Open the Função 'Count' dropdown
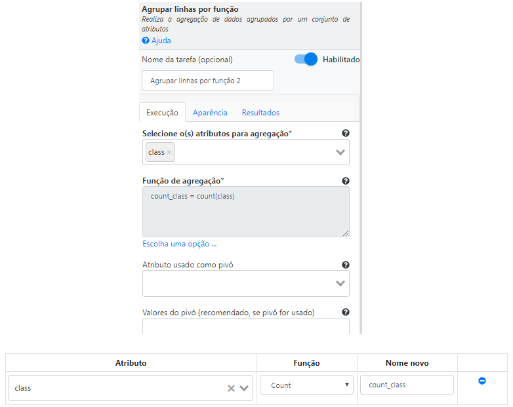 [x=306, y=385]
